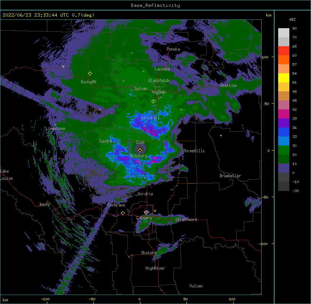The width and height of the screenshot is (311, 304).
Task: Click the Vulcan label
Action: pyautogui.click(x=196, y=286)
